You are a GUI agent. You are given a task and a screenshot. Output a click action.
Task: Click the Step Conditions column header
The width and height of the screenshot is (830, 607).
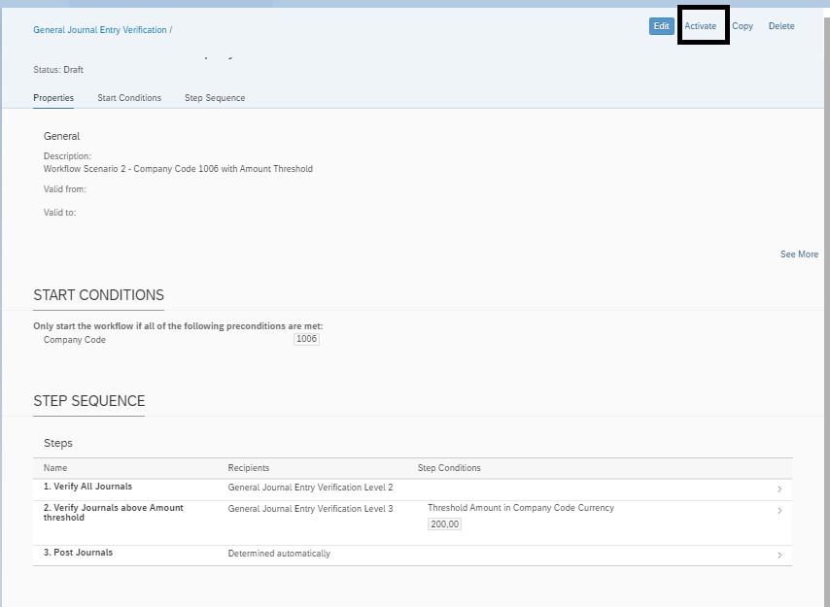click(x=449, y=468)
